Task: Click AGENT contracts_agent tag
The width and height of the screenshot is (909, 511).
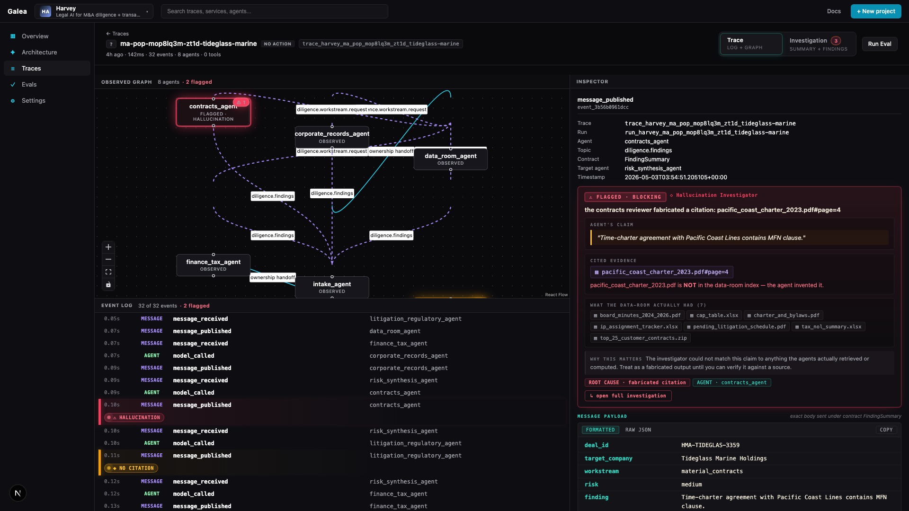Action: pos(731,382)
